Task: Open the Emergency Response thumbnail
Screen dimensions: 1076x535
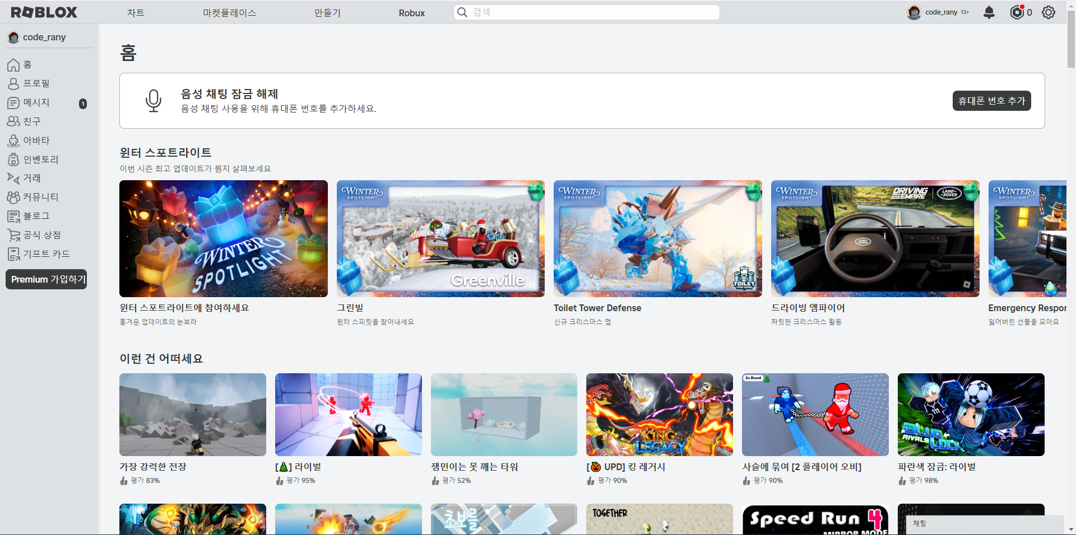Action: coord(1027,238)
